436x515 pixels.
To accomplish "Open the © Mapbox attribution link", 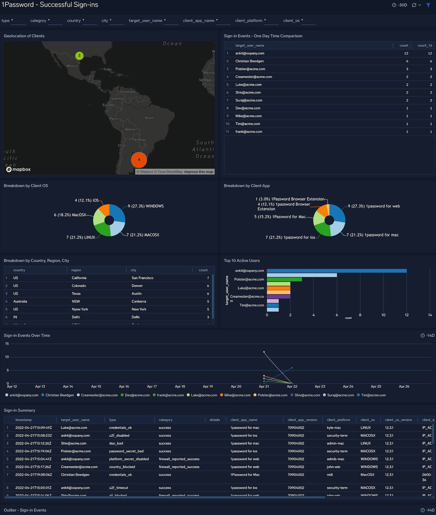I will [145, 172].
